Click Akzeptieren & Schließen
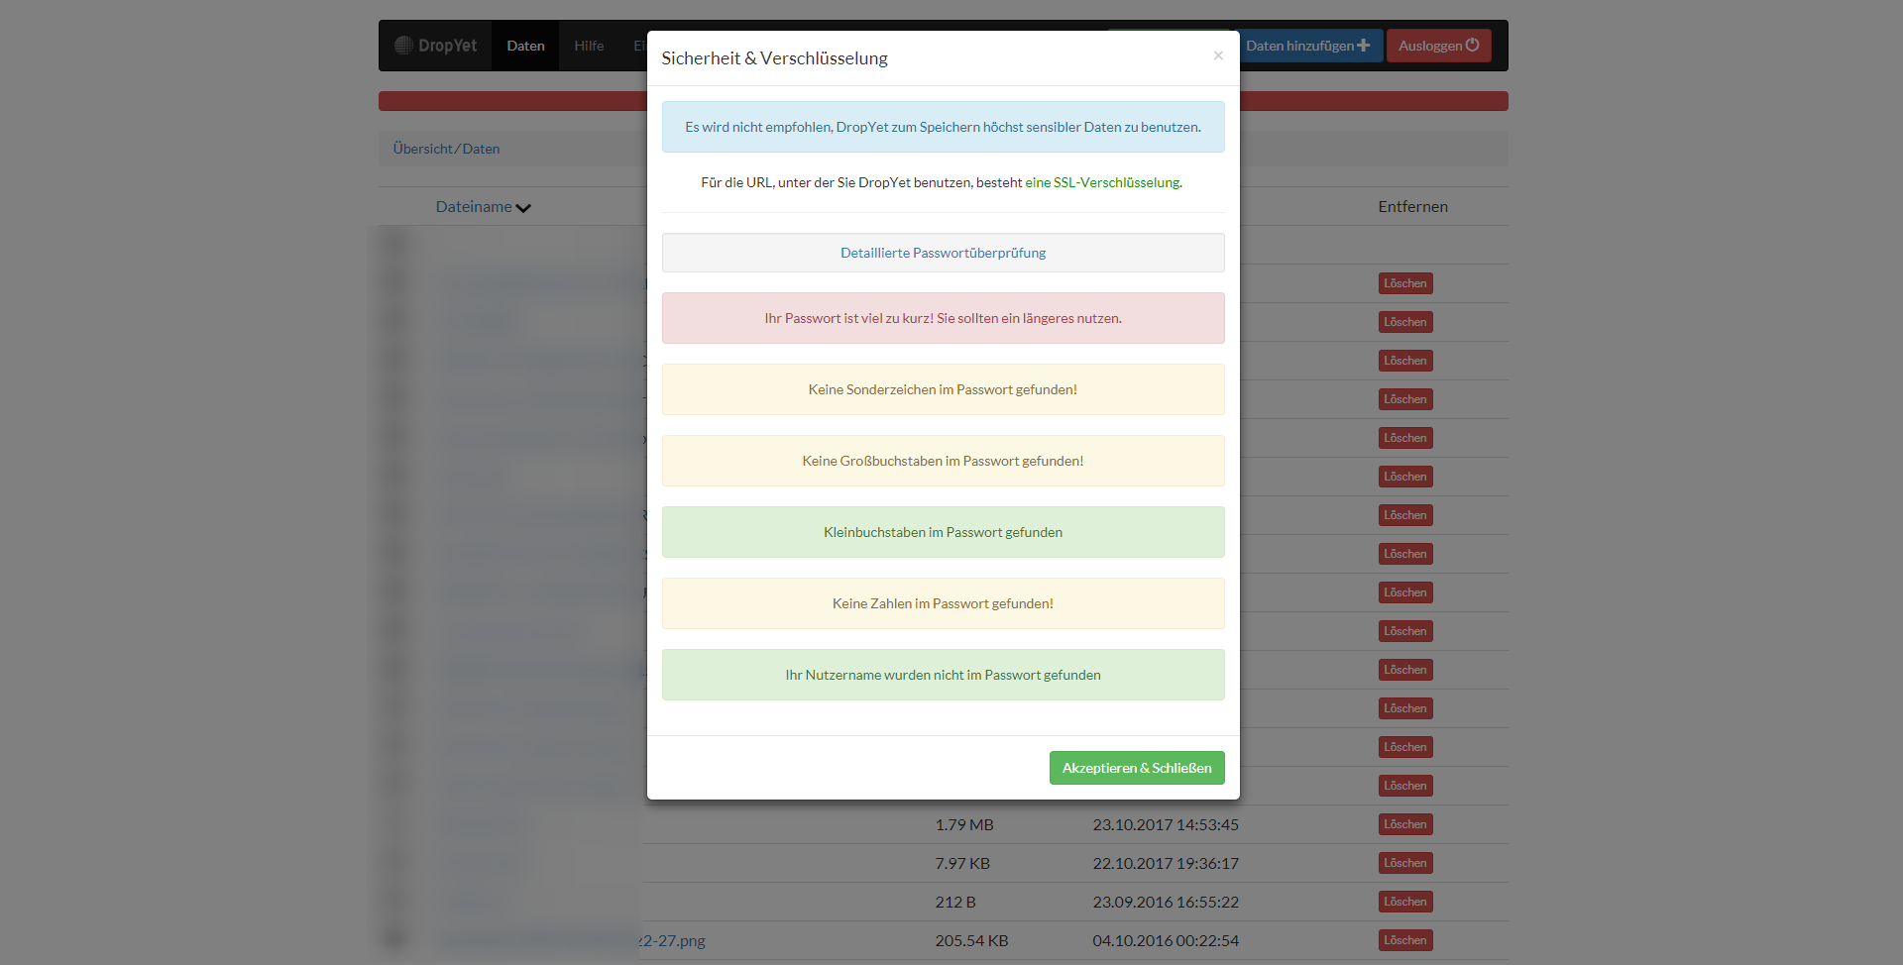1903x965 pixels. click(x=1136, y=767)
